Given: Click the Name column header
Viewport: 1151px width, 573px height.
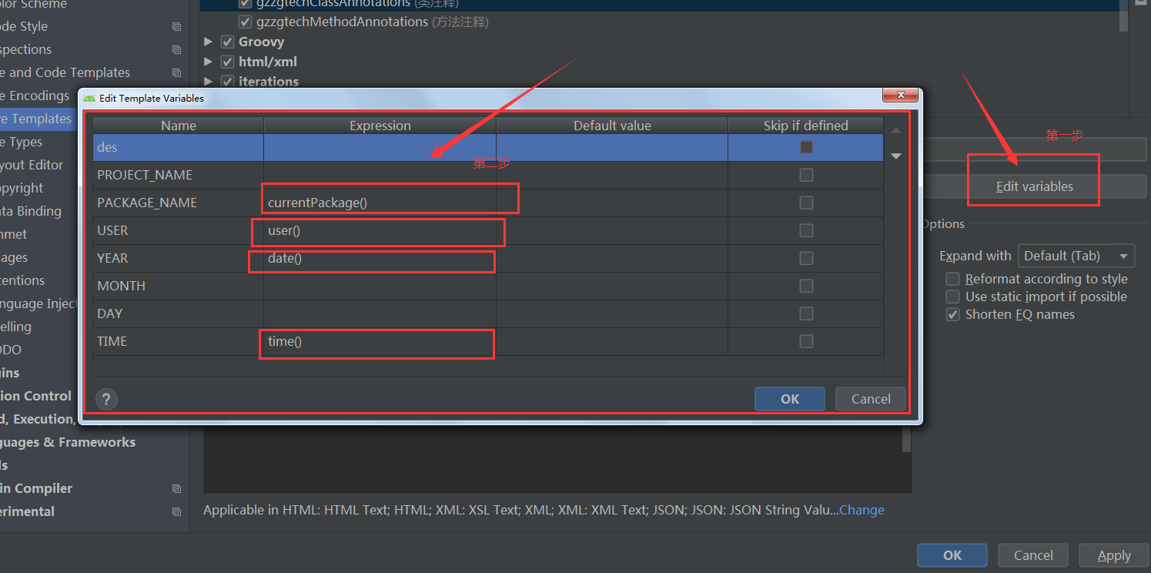Looking at the screenshot, I should click(179, 126).
